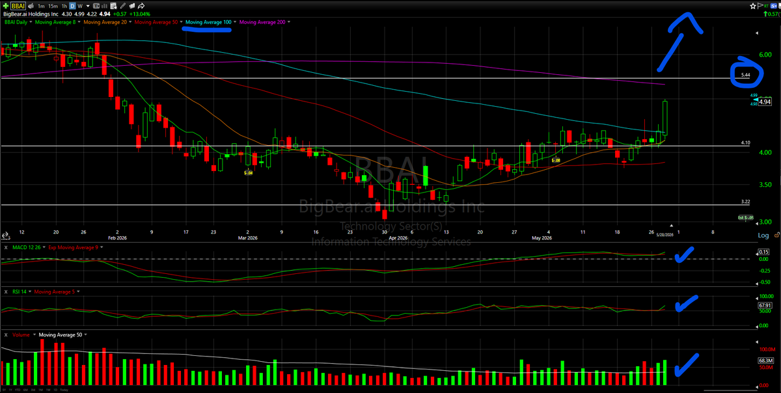The height and width of the screenshot is (393, 781).
Task: Click the green plus add-symbol icon
Action: click(6, 6)
